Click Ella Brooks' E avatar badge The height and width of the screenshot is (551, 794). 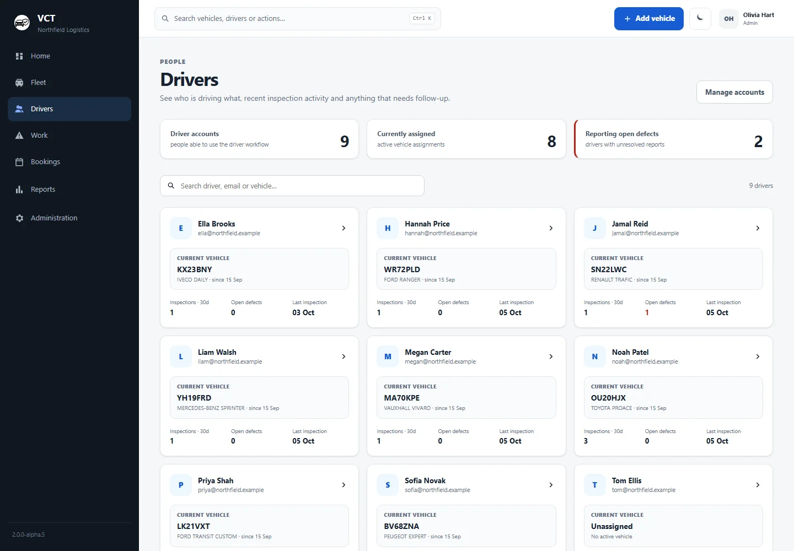tap(181, 228)
